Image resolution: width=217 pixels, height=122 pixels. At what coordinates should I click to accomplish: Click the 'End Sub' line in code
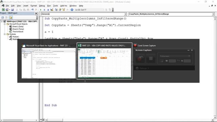(51, 105)
